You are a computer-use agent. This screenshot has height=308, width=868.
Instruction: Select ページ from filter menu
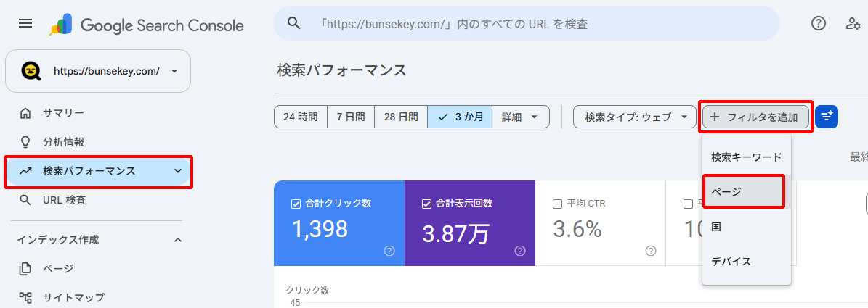[x=746, y=191]
